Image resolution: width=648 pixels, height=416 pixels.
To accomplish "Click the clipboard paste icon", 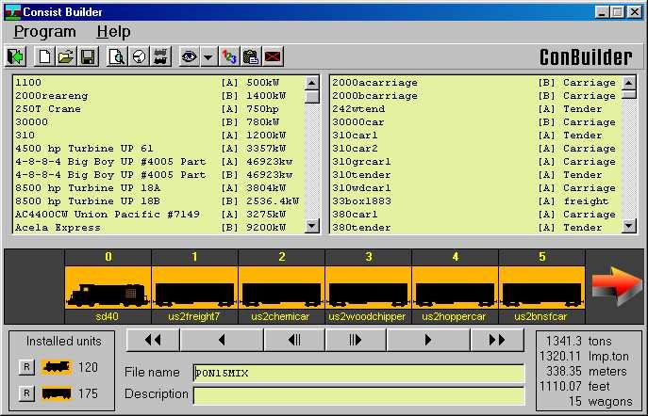I will click(x=251, y=56).
